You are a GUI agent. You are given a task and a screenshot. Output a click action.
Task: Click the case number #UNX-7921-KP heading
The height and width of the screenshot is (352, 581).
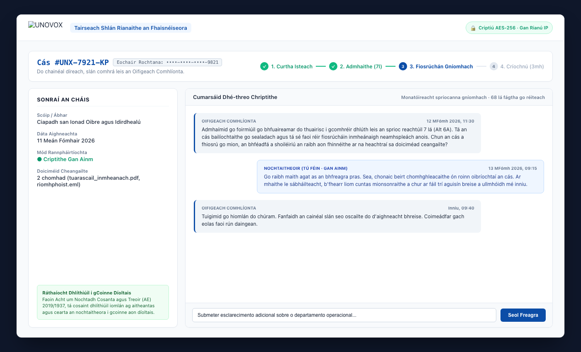[x=73, y=63]
